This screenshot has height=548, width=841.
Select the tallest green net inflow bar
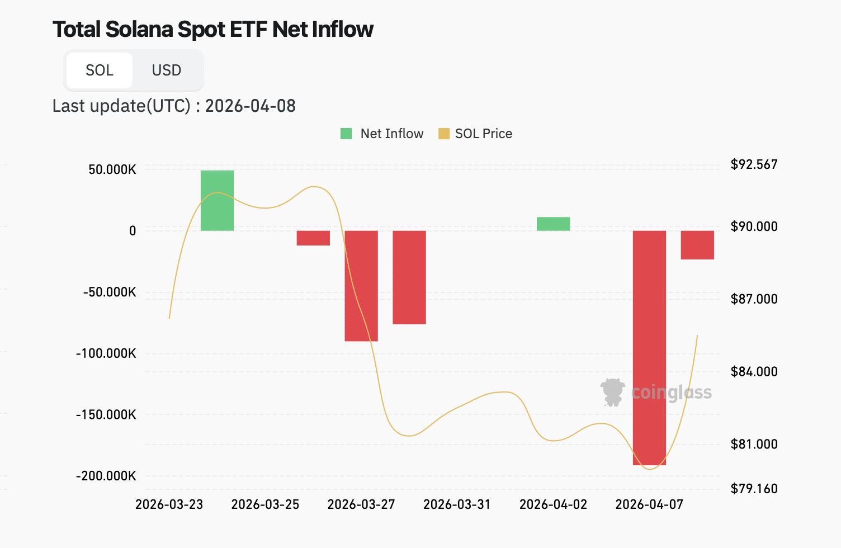click(217, 200)
